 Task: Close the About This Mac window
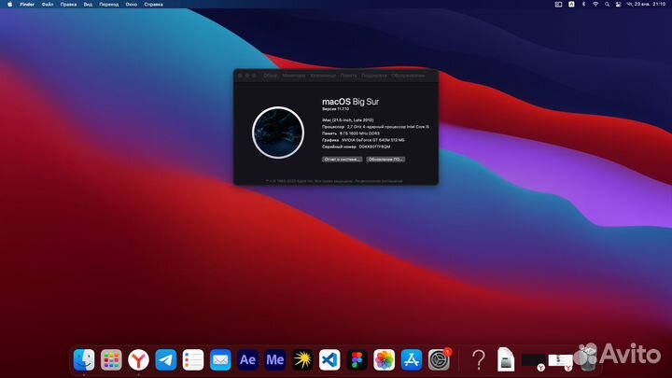(x=240, y=76)
